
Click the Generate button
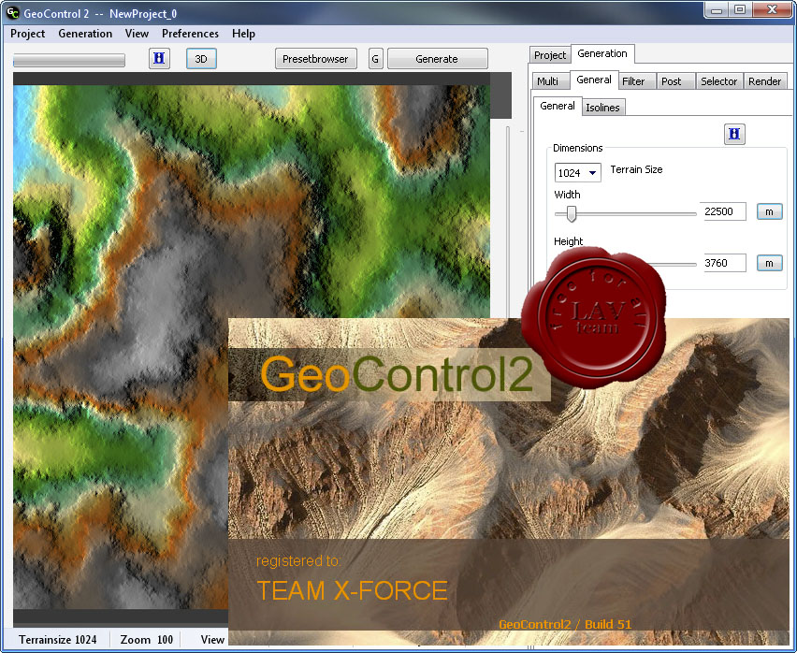437,58
